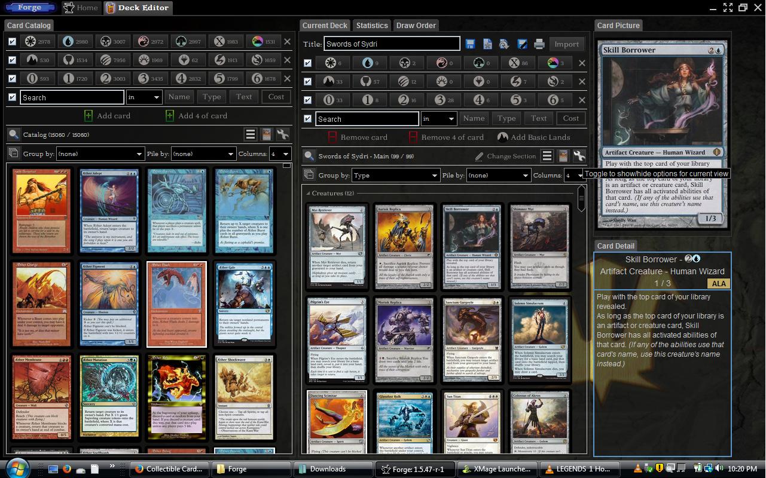Open deck search 'in' dropdown

439,119
